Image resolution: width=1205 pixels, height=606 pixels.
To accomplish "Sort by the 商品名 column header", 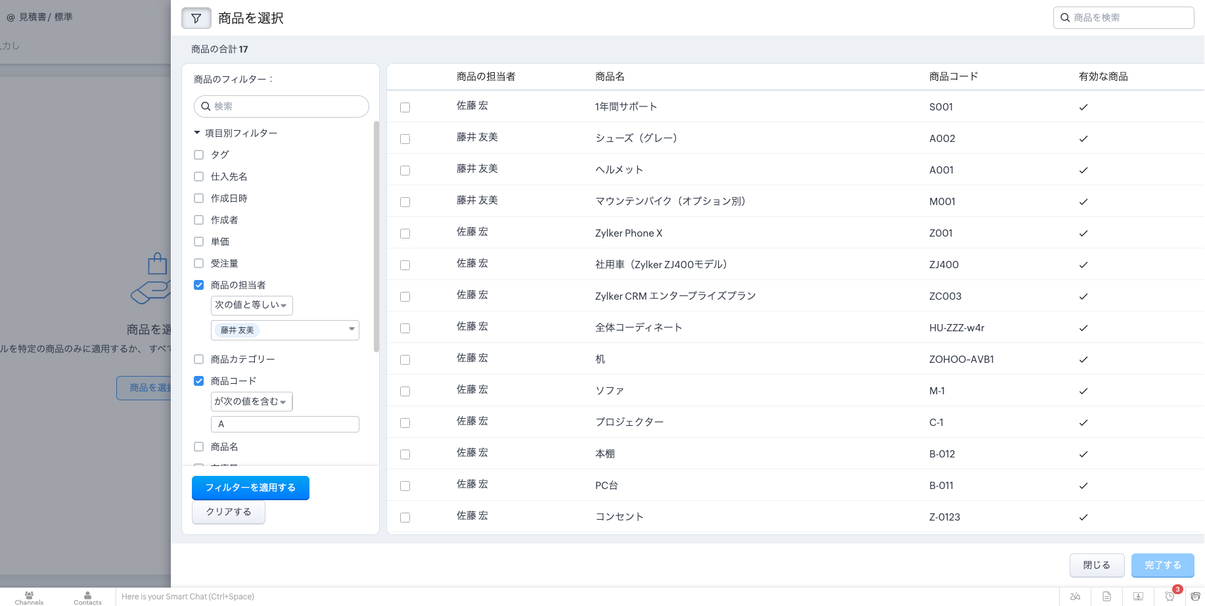I will (x=610, y=77).
